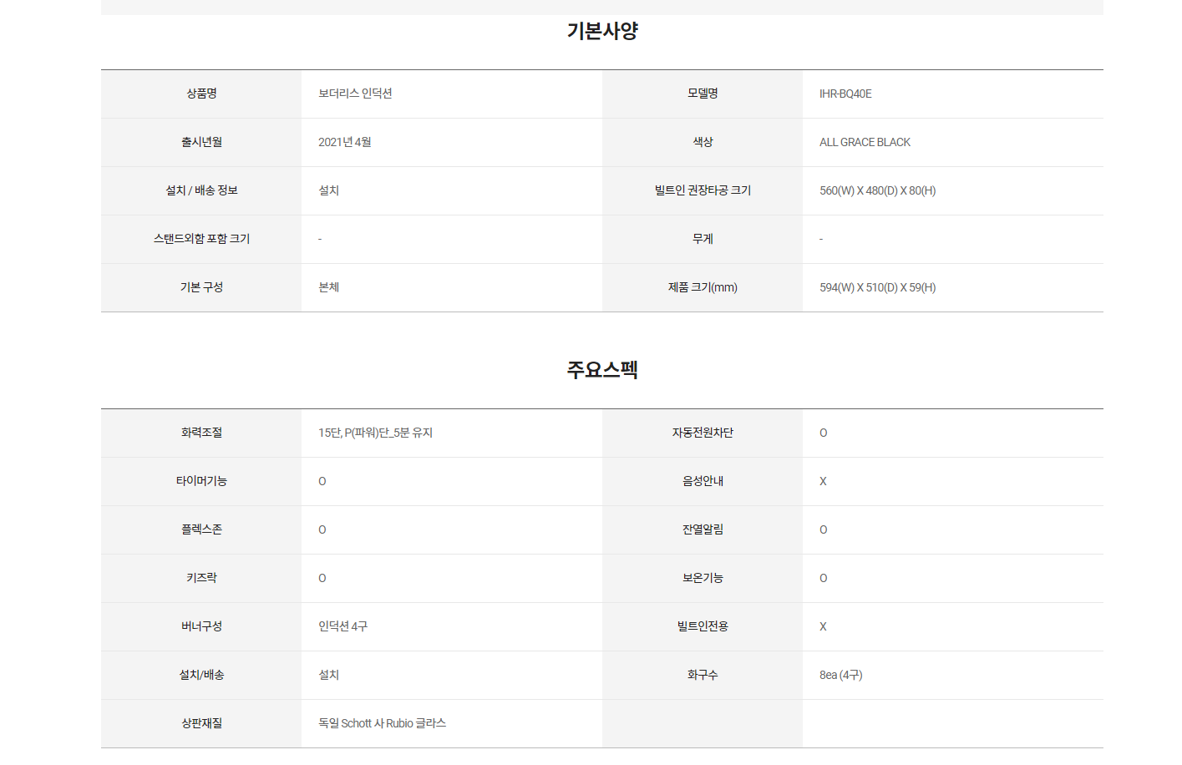Image resolution: width=1182 pixels, height=765 pixels.
Task: Click the ALL GRACE BLACK color value
Action: click(865, 142)
